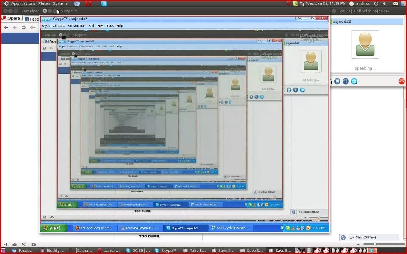Screen dimensions: 407x254
Task: Switch to the 'Take S...' window in bottom taskbar
Action: click(x=195, y=250)
